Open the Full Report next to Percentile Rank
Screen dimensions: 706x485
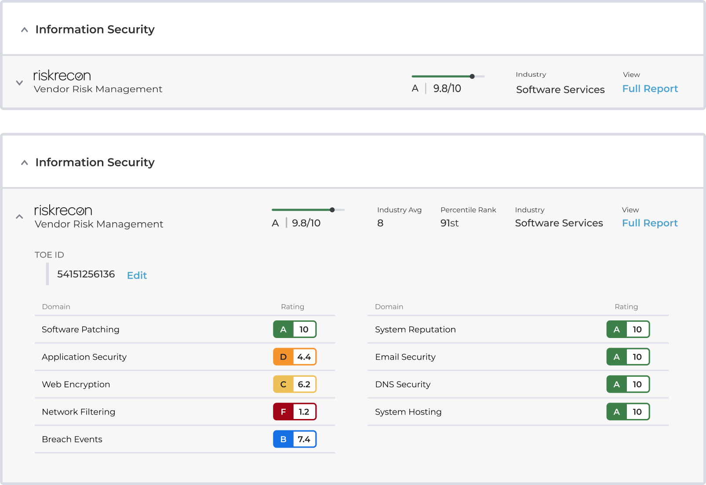(650, 223)
